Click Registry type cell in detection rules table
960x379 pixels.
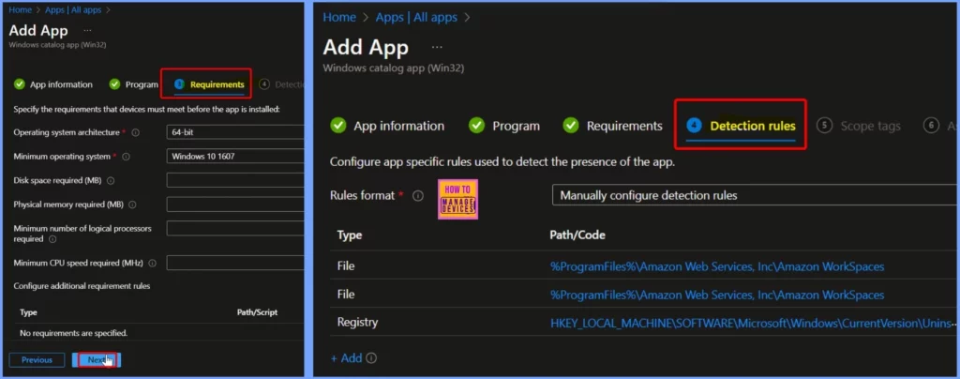pos(357,323)
